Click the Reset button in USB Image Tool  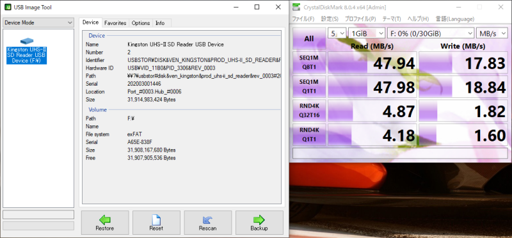pyautogui.click(x=156, y=223)
